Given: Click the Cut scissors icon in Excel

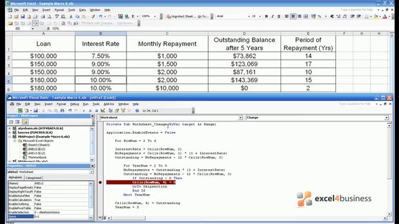Looking at the screenshot, I should click(71, 17).
